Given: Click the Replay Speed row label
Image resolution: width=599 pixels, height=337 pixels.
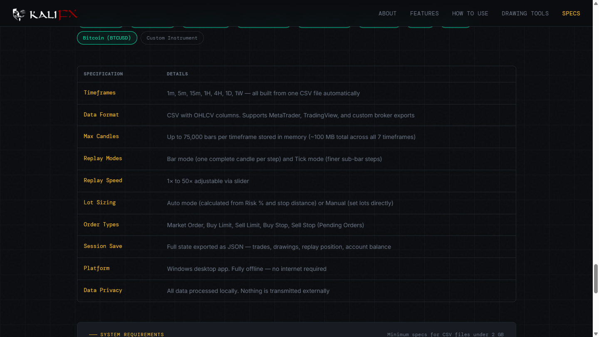Looking at the screenshot, I should point(103,181).
